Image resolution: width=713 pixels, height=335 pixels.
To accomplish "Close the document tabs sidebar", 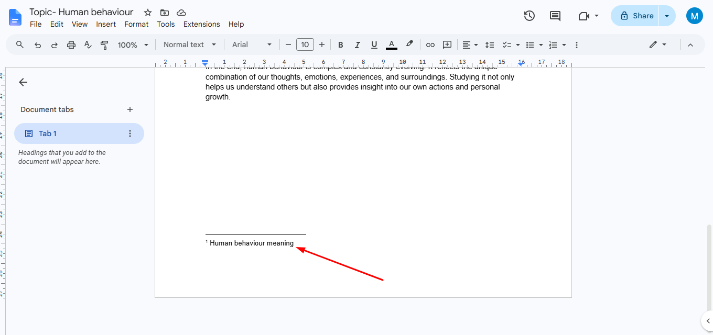I will tap(23, 82).
